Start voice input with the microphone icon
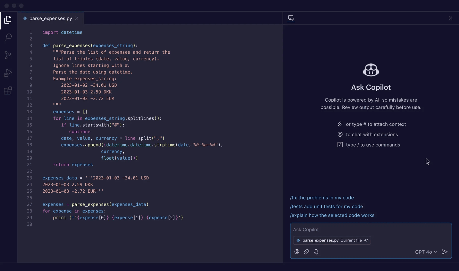459x271 pixels. 316,252
